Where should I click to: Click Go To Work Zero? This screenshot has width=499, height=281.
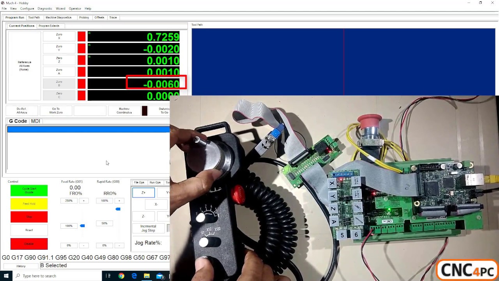(56, 110)
